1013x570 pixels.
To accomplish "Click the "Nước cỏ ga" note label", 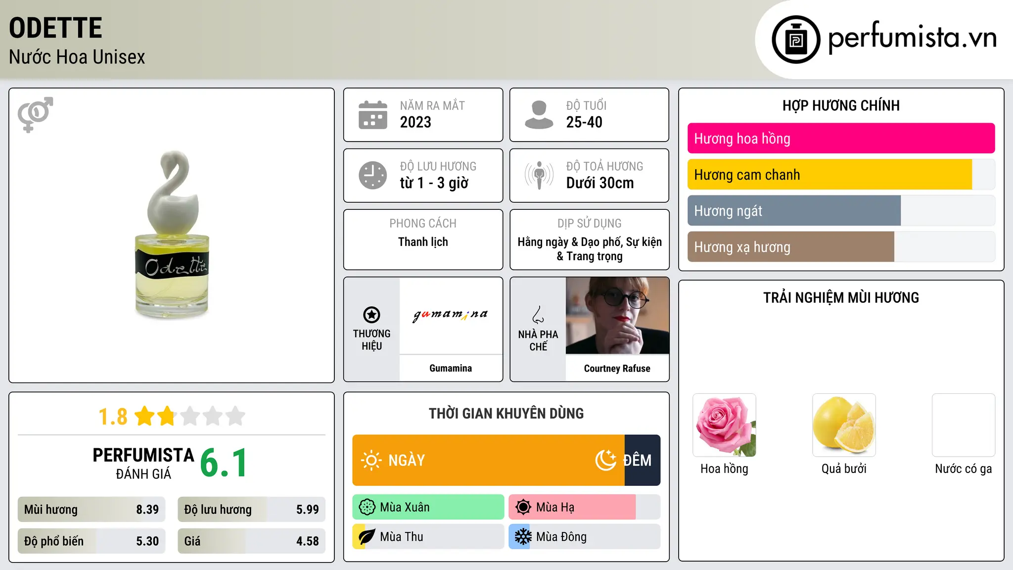I will [964, 469].
